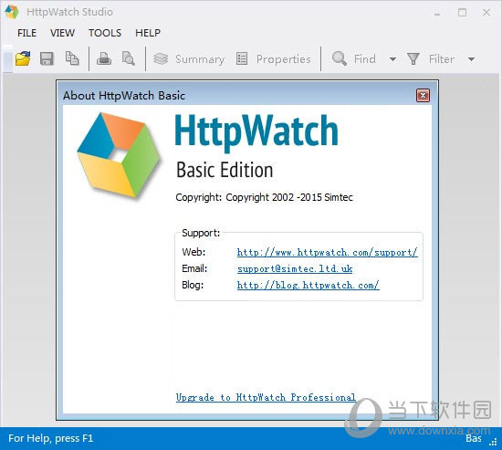Click the Summary toolbar button
The width and height of the screenshot is (502, 450).
189,59
